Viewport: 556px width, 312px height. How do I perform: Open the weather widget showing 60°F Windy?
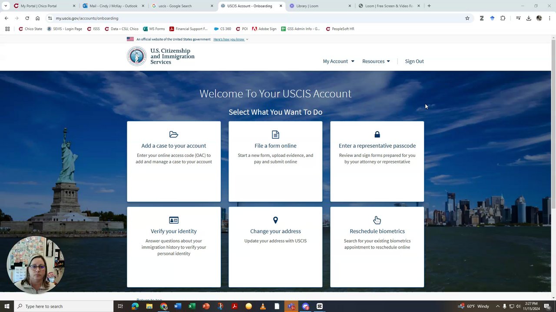point(473,306)
